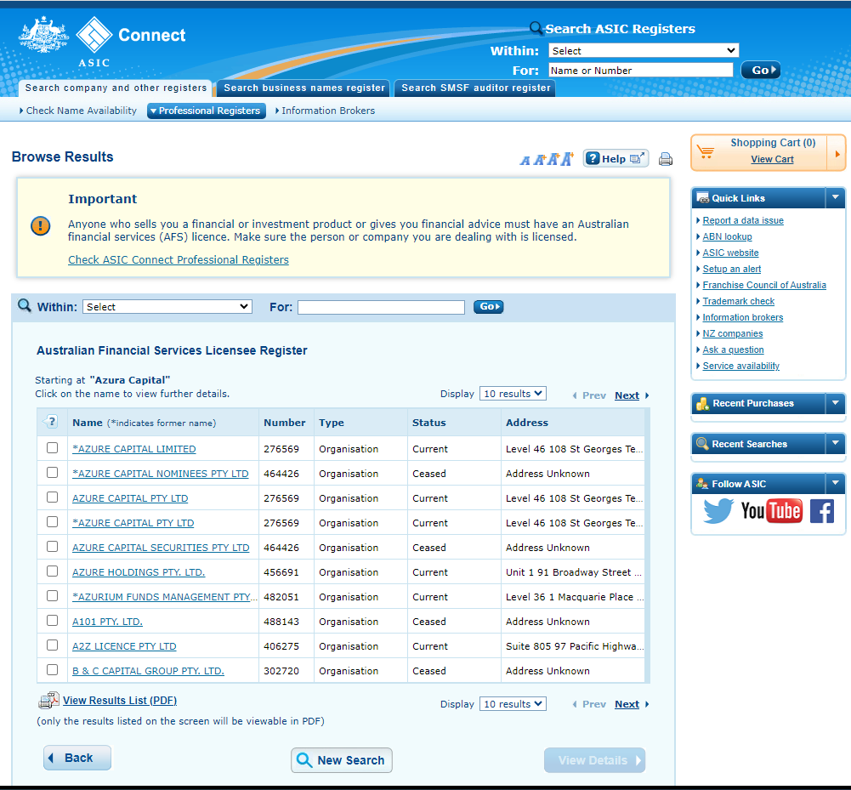Click the smallest font size A icon

click(x=525, y=160)
